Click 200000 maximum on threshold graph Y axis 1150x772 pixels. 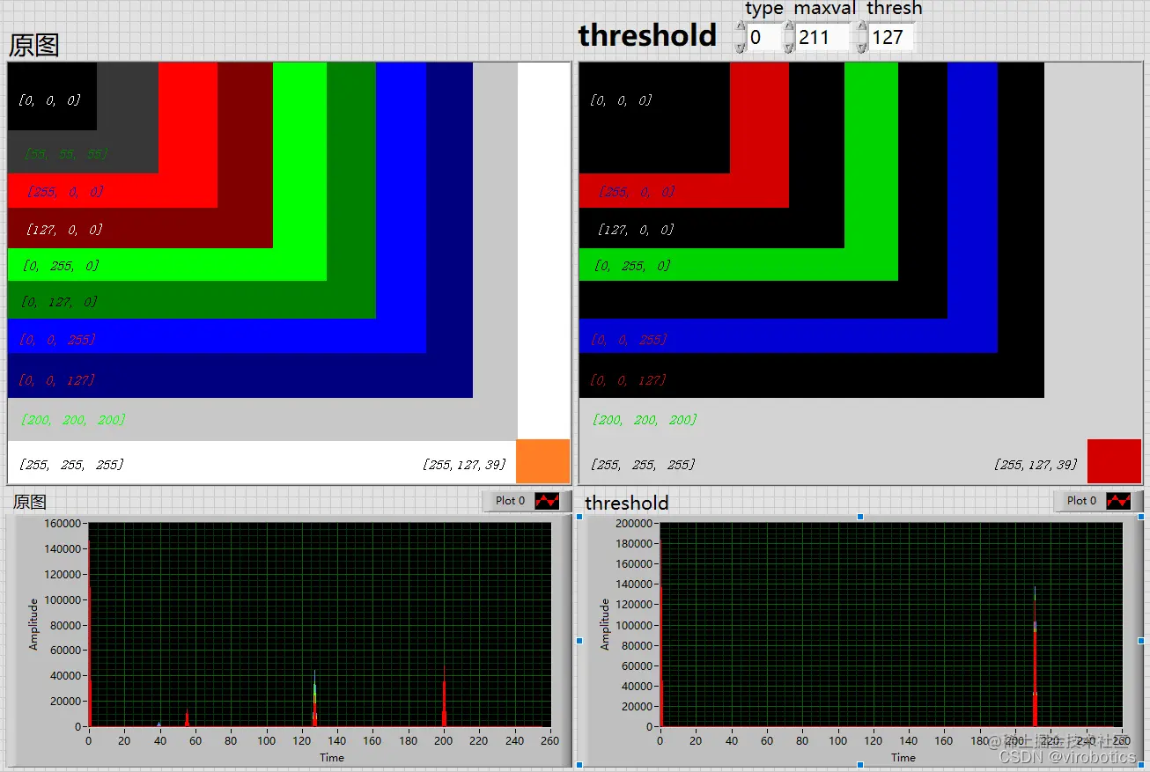[x=634, y=523]
